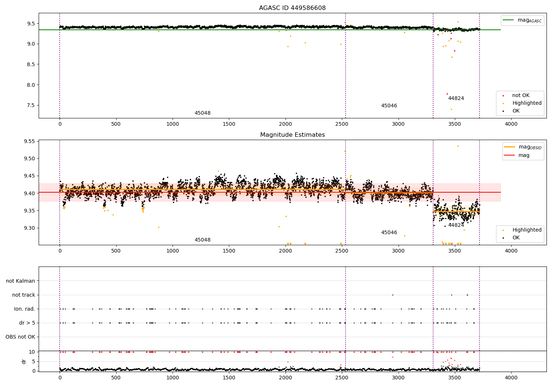The height and width of the screenshot is (386, 552).
Task: Click the 3000 x-tick under Magnitude Estimates plot
Action: [398, 251]
